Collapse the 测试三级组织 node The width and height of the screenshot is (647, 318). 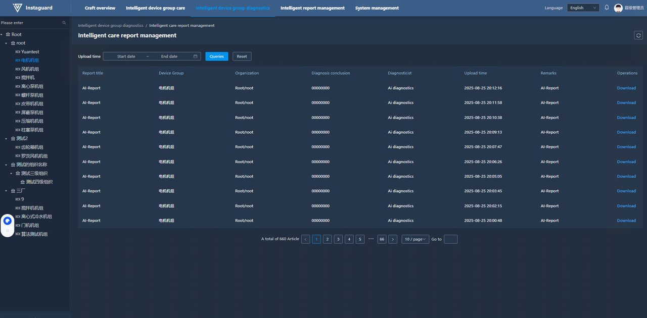11,174
